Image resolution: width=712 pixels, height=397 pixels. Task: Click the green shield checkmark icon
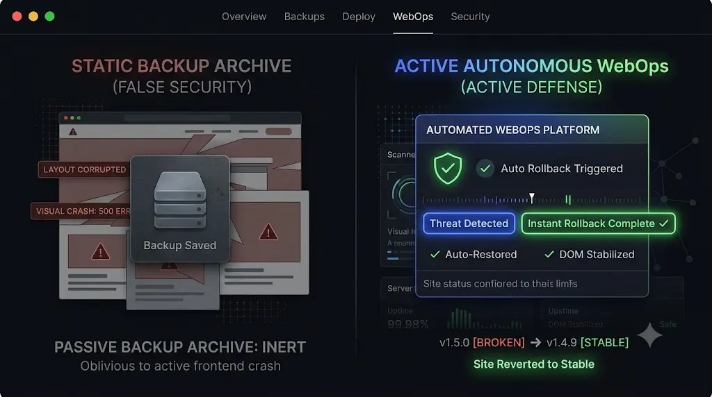click(x=448, y=168)
